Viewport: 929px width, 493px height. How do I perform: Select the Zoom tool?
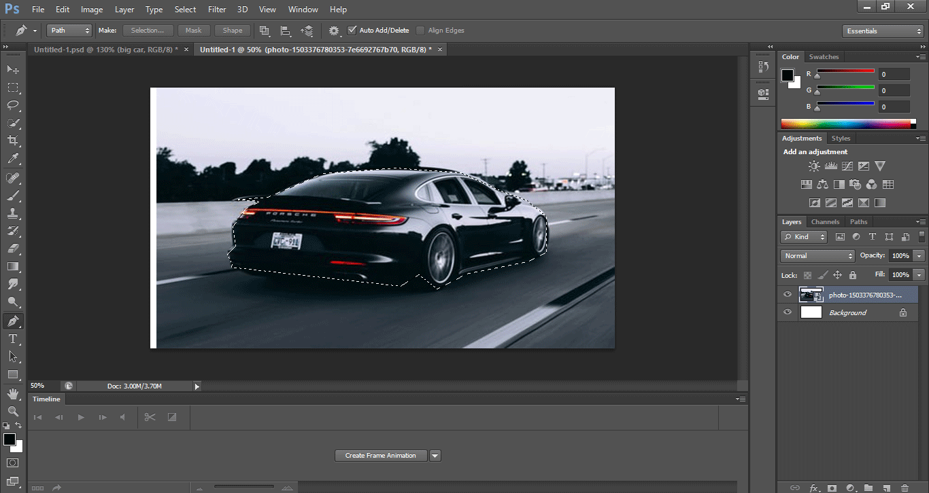(12, 411)
